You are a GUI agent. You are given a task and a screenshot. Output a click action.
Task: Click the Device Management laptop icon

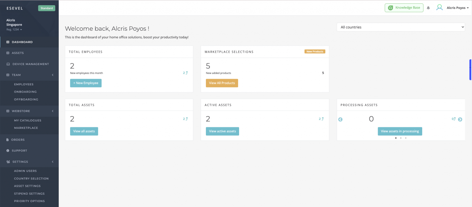(x=8, y=64)
